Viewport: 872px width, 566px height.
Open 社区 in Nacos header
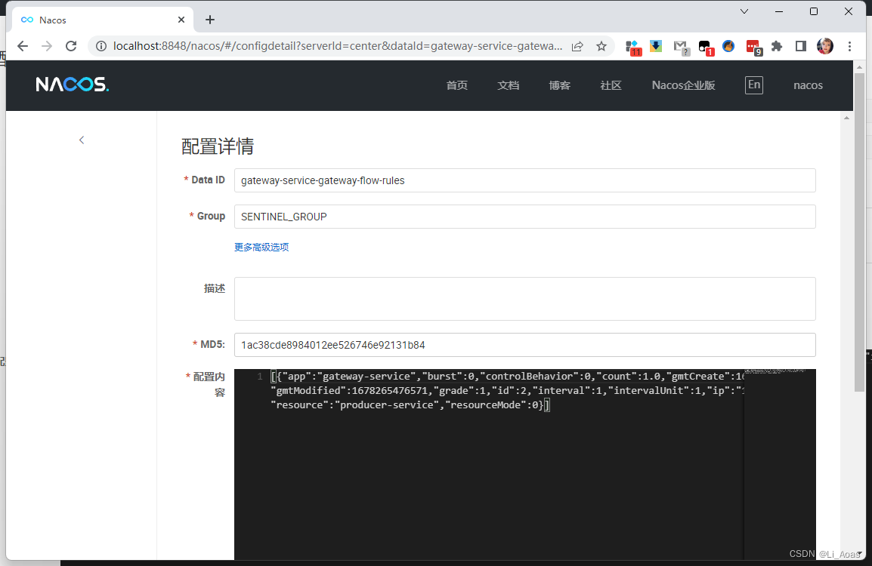point(611,85)
